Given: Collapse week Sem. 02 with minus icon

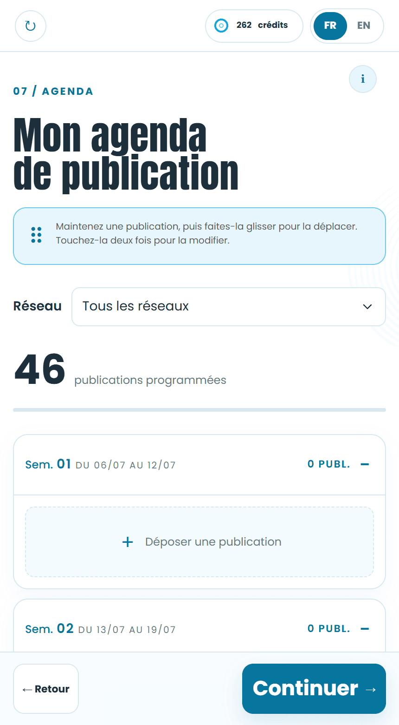Looking at the screenshot, I should pyautogui.click(x=365, y=629).
